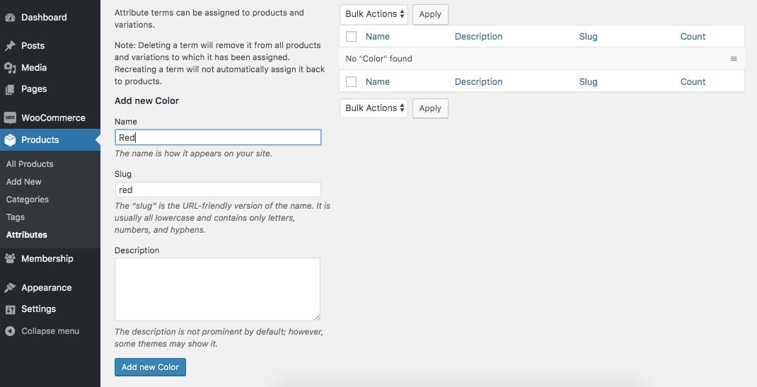
Task: Click the Pages icon in sidebar
Action: coord(10,89)
